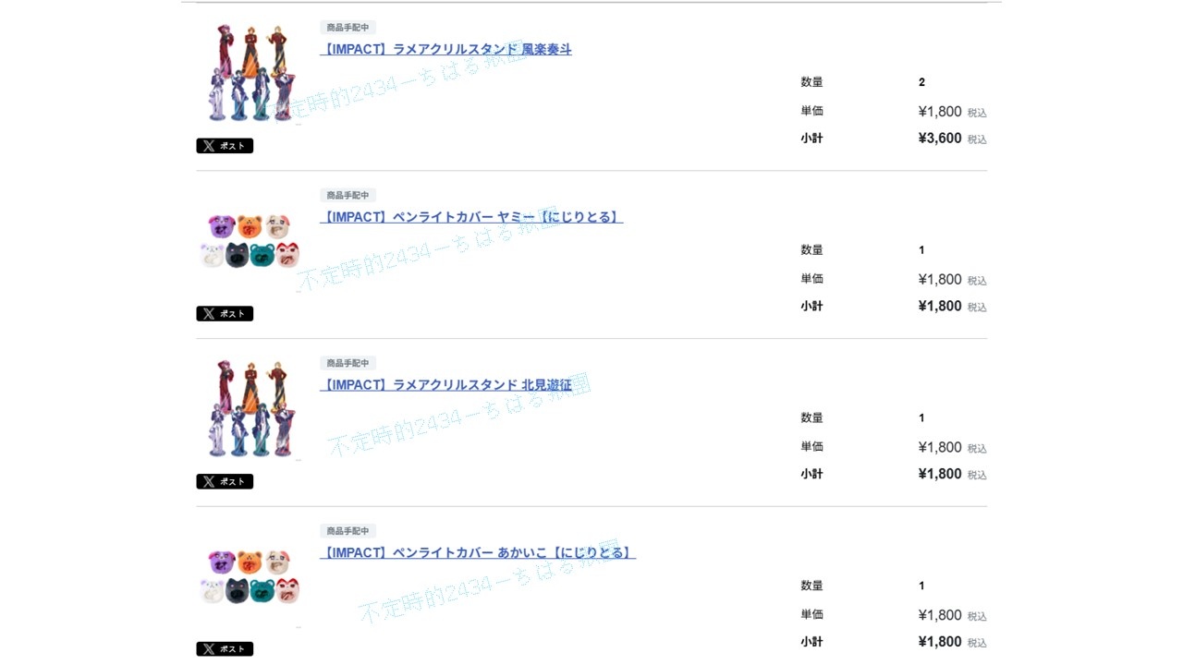1183x665 pixels.
Task: Click the 北見遊征 acrylic stand thumbnail
Action: pyautogui.click(x=250, y=408)
